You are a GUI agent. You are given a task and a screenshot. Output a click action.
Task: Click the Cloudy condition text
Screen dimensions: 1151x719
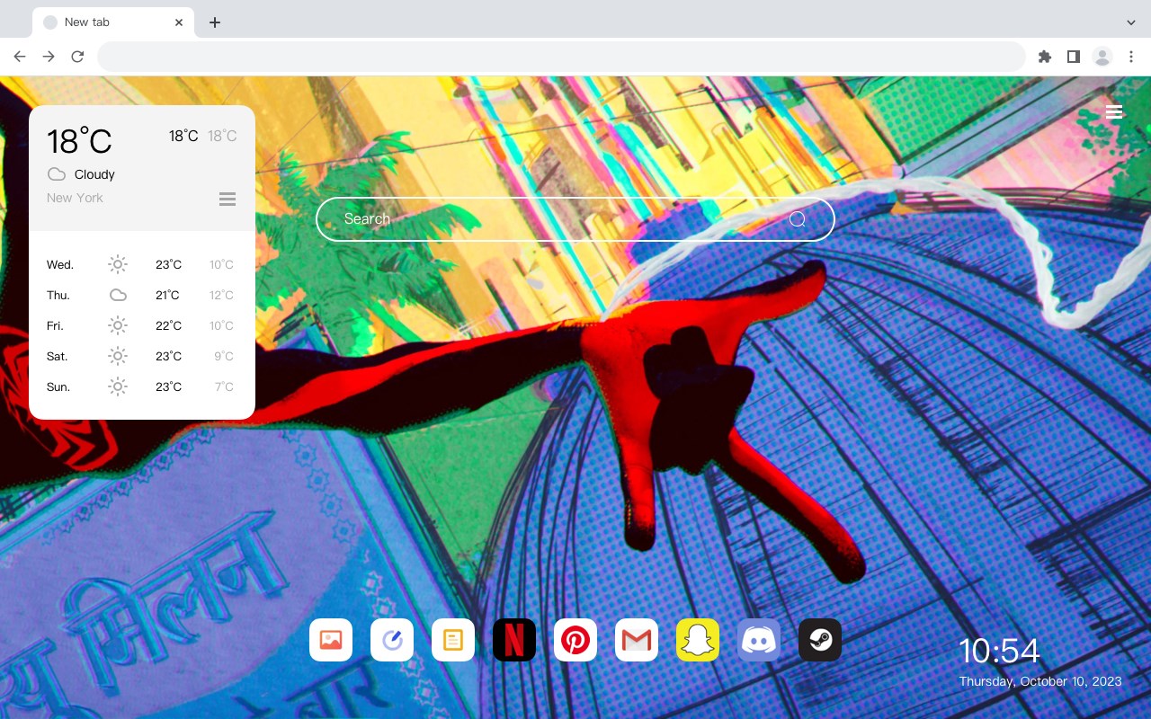[94, 174]
